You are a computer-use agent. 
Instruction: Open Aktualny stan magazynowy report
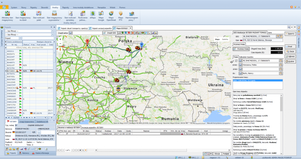tap(7, 16)
